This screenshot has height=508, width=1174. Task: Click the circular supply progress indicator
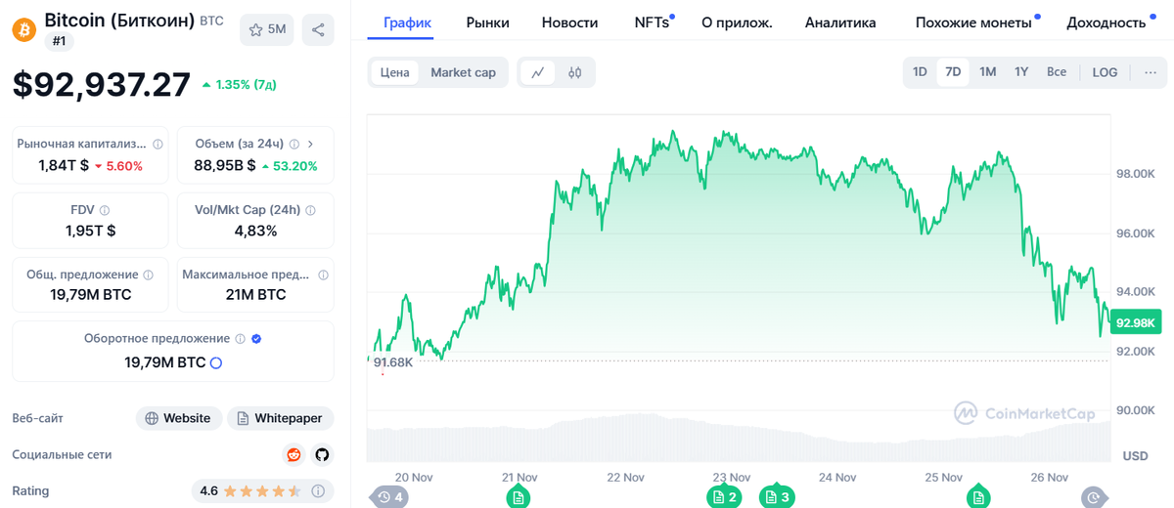[x=216, y=362]
